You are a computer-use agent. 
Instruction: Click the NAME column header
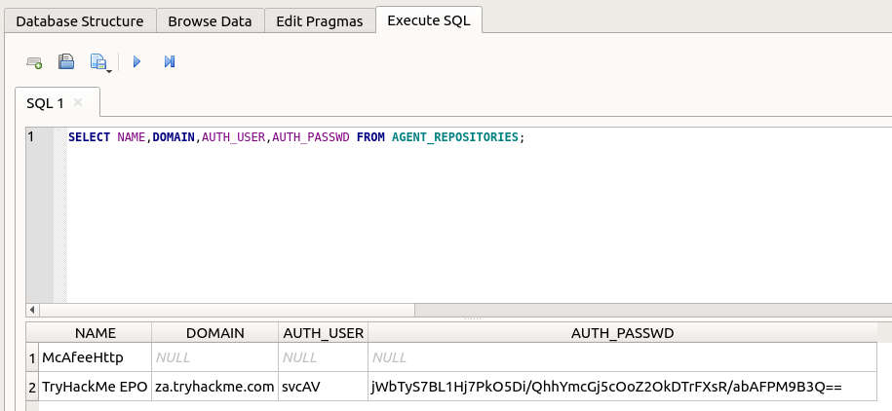(95, 333)
